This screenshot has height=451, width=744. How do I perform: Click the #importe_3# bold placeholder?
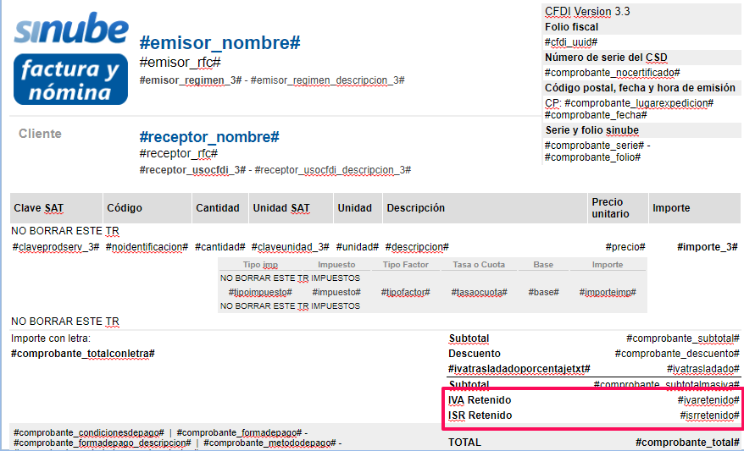[x=708, y=247]
